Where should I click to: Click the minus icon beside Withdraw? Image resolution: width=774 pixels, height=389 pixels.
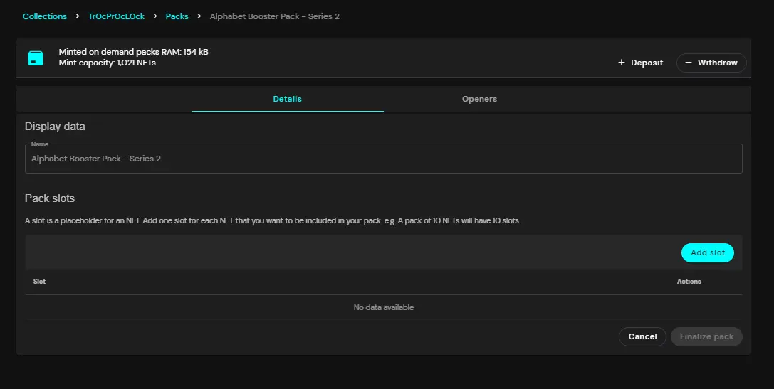click(688, 63)
